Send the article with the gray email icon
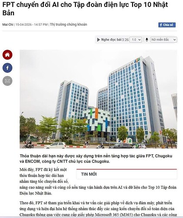 [7, 81]
